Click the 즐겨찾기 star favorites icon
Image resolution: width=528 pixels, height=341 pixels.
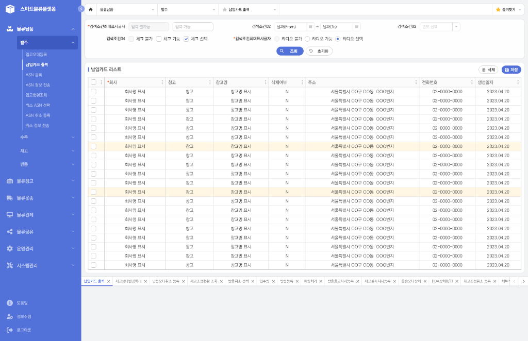498,9
